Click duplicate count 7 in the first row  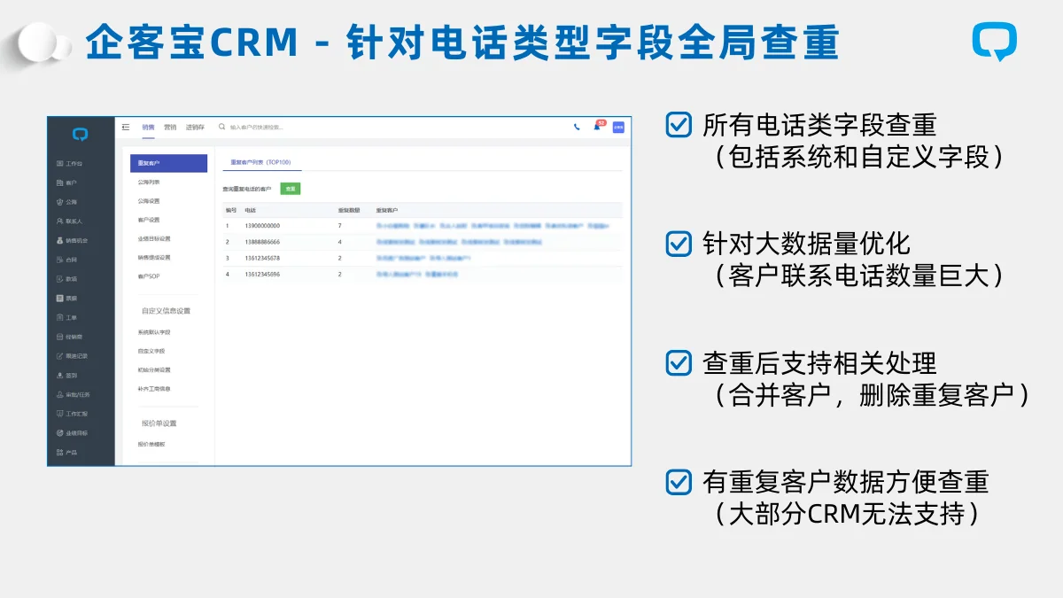(x=339, y=226)
